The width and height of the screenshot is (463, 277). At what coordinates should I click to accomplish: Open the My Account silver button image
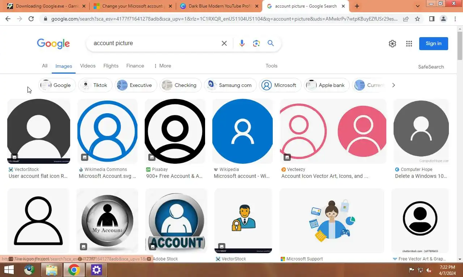point(107,221)
